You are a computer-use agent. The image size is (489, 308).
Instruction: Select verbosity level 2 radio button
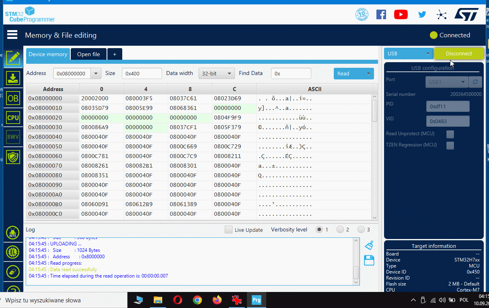pos(340,230)
